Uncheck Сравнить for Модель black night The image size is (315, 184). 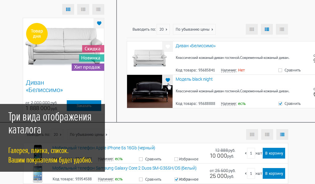[x=280, y=104]
